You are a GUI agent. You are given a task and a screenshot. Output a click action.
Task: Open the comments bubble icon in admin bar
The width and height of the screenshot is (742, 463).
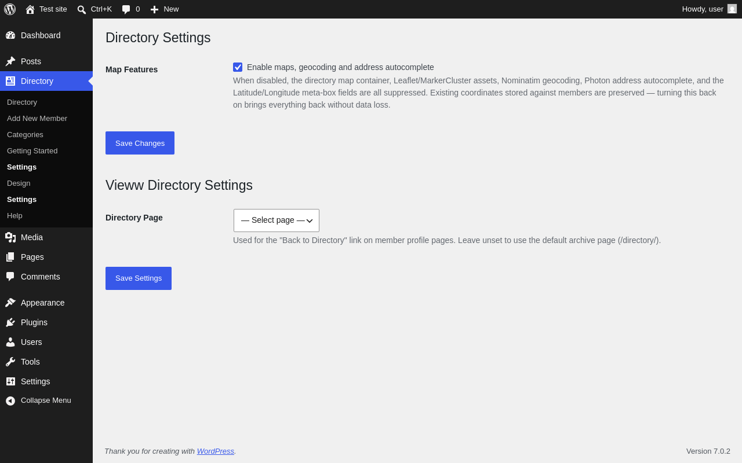126,9
